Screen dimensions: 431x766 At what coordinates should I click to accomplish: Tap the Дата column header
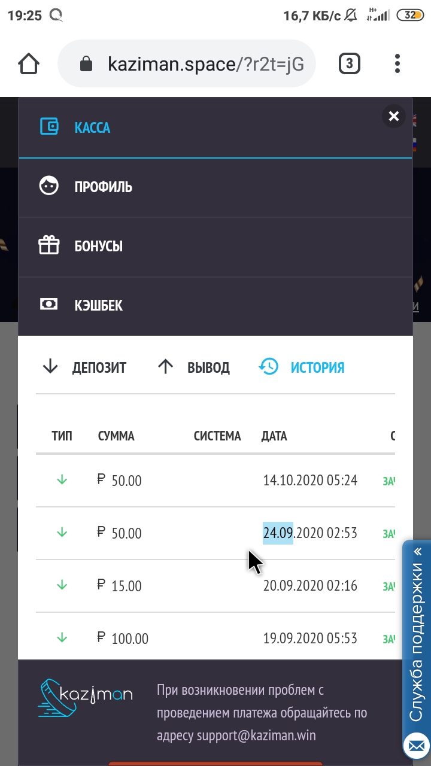coord(274,436)
